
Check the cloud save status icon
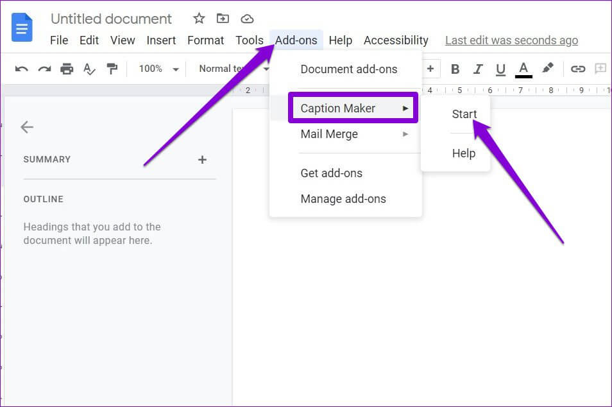[247, 19]
